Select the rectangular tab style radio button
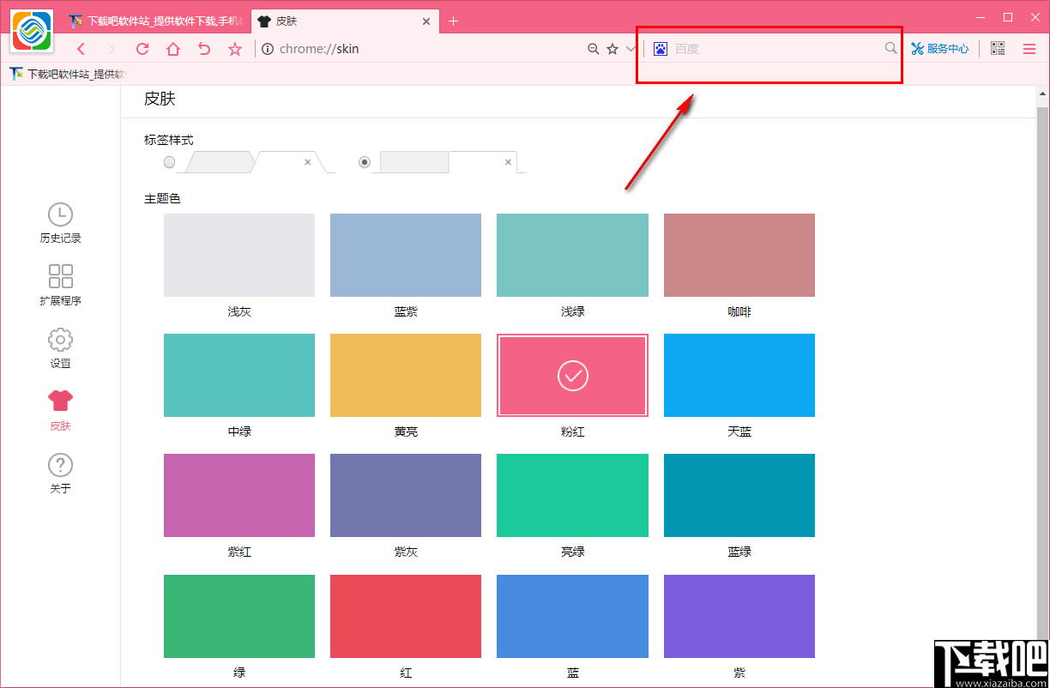 (x=365, y=162)
